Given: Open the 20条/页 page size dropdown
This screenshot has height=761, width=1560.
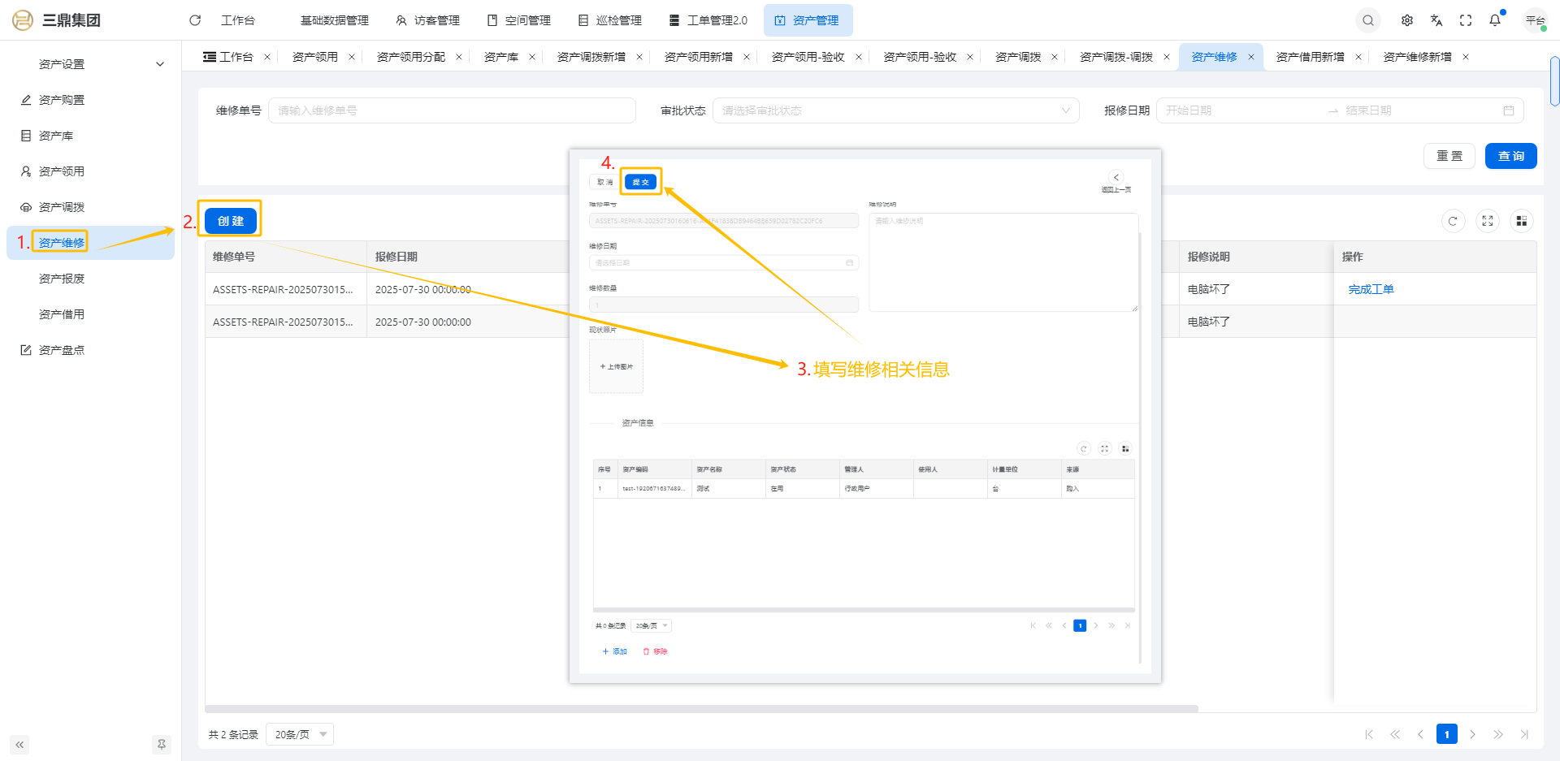Looking at the screenshot, I should [x=301, y=735].
